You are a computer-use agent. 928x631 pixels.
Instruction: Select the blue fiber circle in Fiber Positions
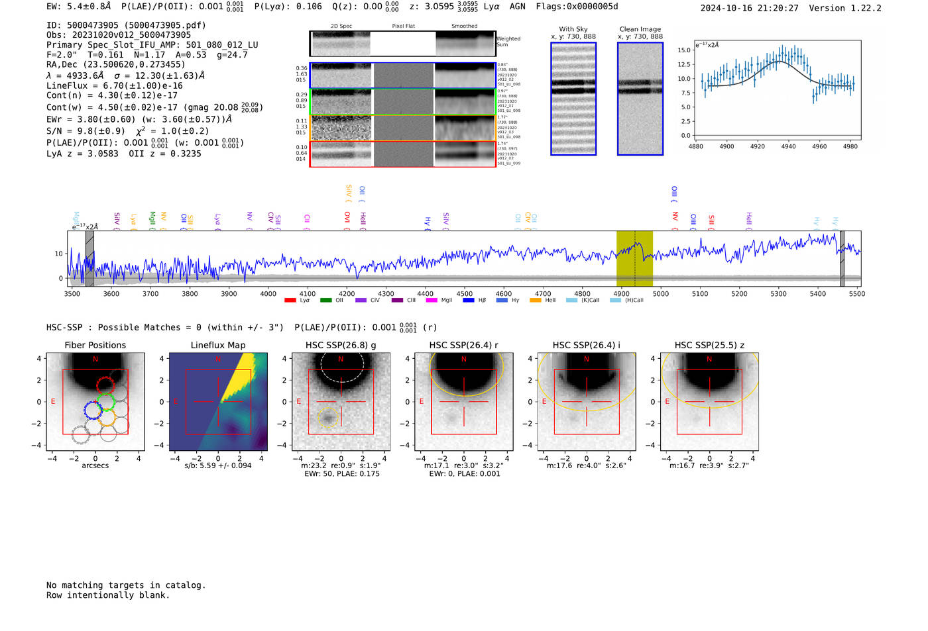[x=93, y=410]
